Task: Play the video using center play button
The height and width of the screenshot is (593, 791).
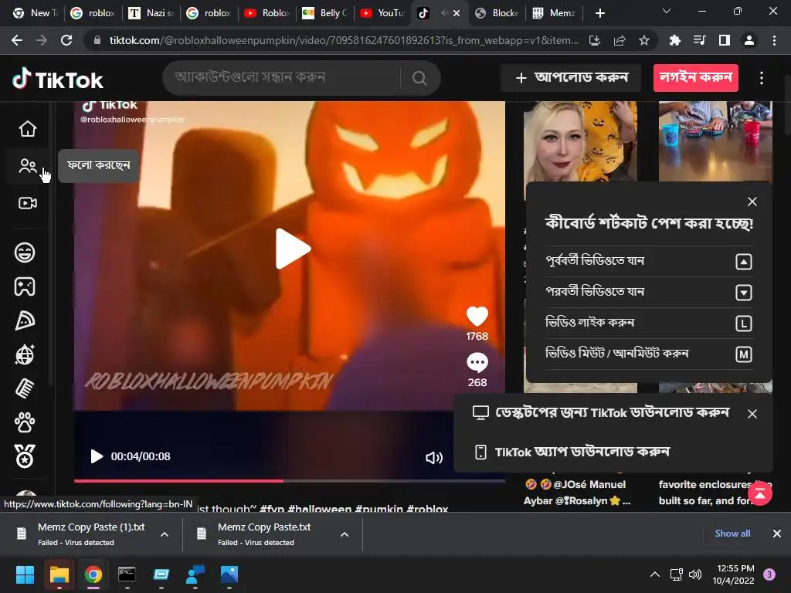Action: (x=292, y=249)
